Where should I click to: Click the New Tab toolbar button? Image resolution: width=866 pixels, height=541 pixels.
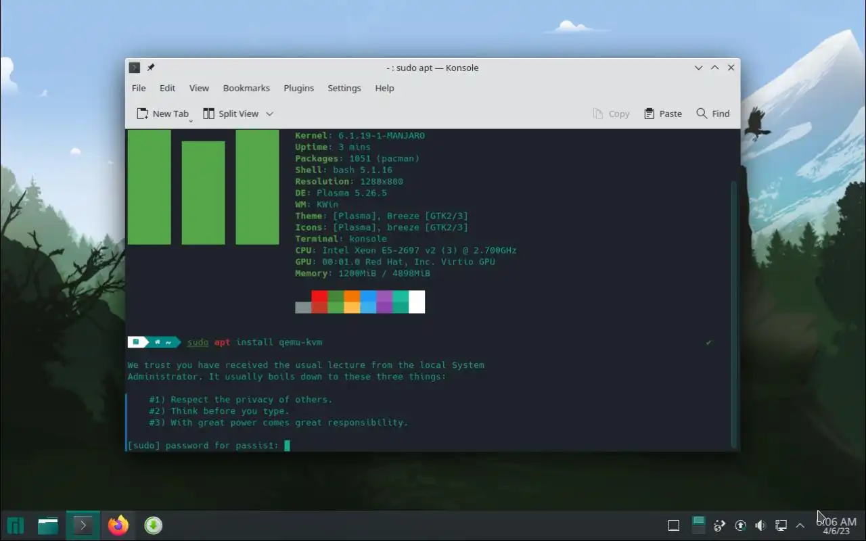click(163, 114)
